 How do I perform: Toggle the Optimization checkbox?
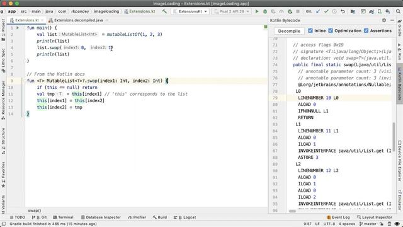point(331,31)
